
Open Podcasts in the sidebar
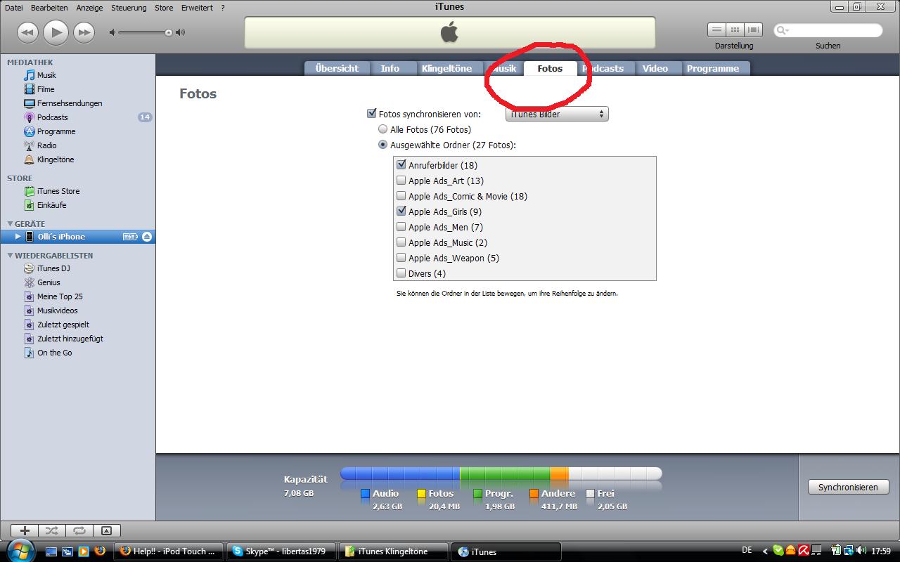(x=52, y=117)
